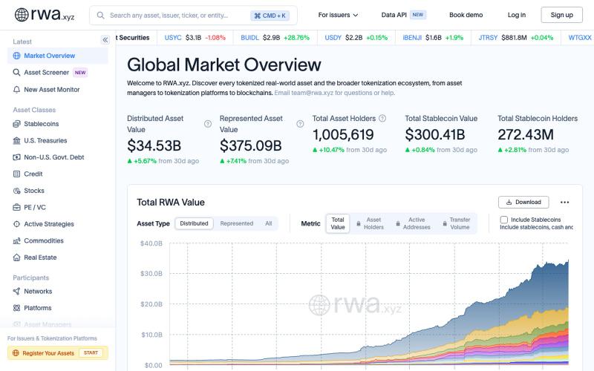Viewport: 594px width, 371px height.
Task: Click the USDY ticker item
Action: tap(356, 38)
